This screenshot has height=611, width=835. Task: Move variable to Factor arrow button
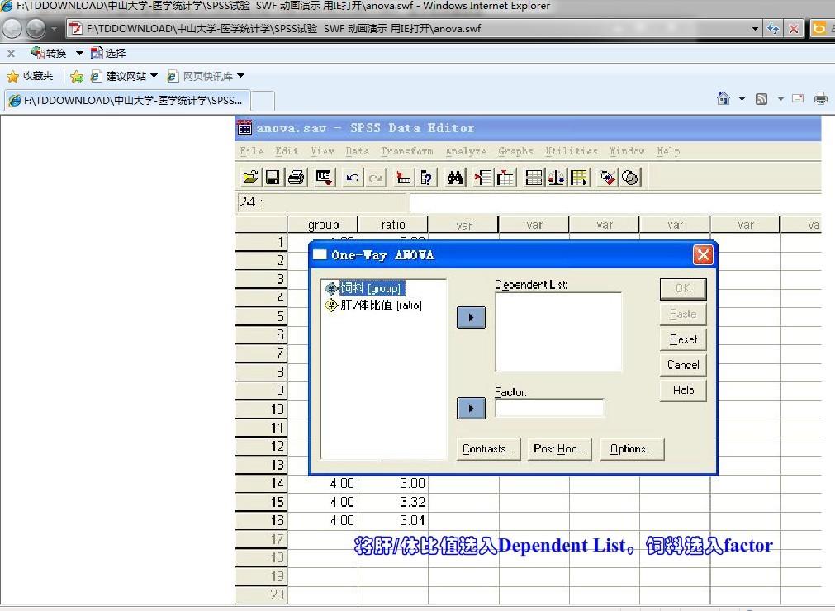coord(472,408)
